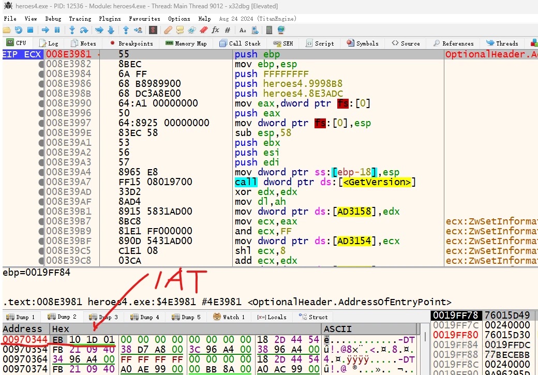Find intermodular calls icon
Screen dimensions: 538x375
coord(255,30)
